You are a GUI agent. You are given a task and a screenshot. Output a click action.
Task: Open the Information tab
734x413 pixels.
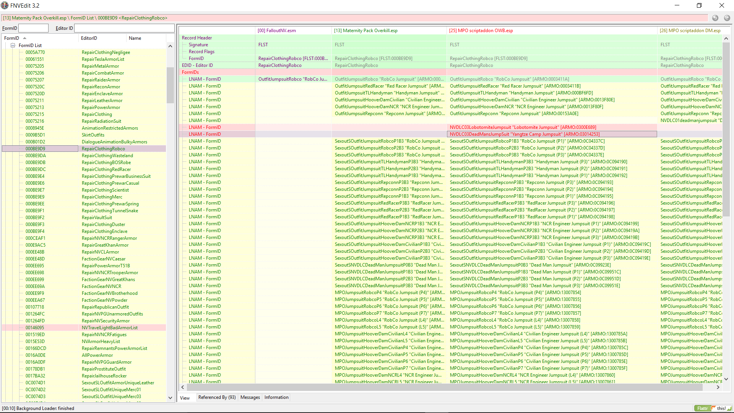[x=276, y=397]
